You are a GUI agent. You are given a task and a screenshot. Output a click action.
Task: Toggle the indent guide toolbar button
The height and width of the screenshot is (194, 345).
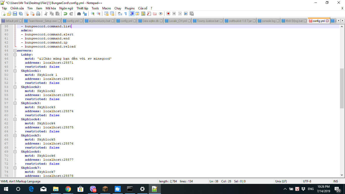132,14
